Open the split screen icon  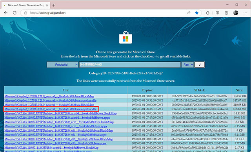(217, 13)
